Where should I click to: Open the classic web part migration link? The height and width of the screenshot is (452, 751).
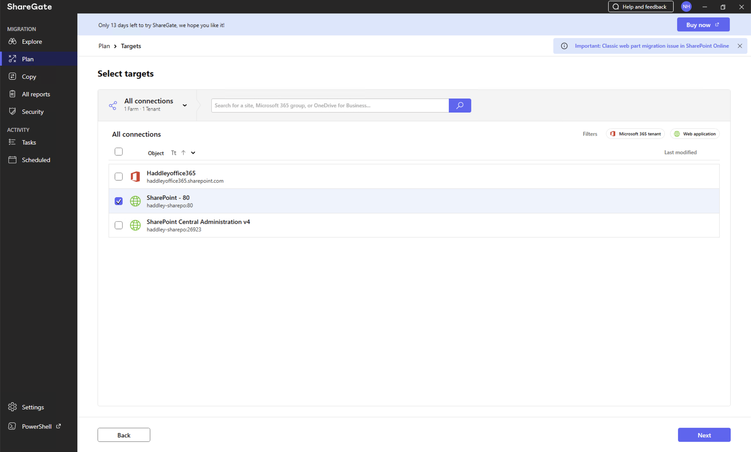[x=652, y=46]
